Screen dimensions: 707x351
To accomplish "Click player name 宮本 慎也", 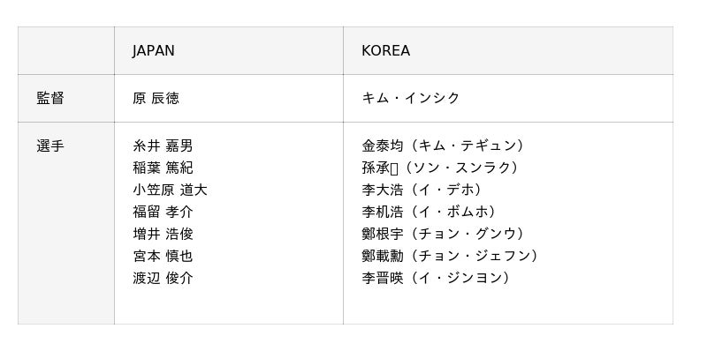I will tap(163, 256).
